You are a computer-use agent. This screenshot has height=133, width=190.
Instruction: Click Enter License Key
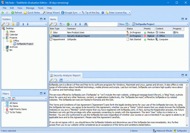[x=116, y=13]
